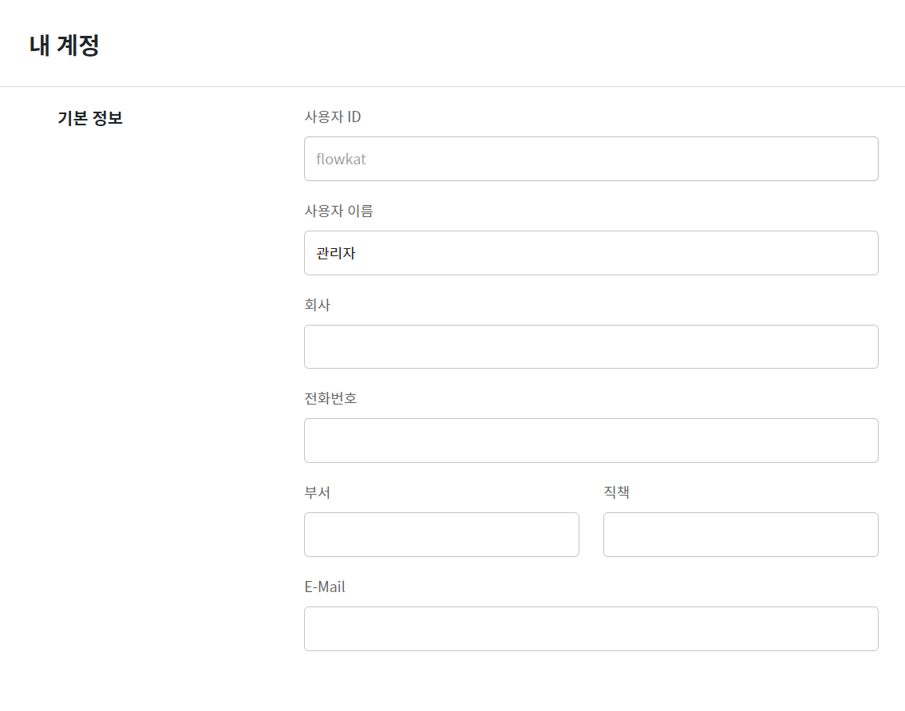This screenshot has height=711, width=905.
Task: Focus the 직책 input box
Action: [741, 535]
